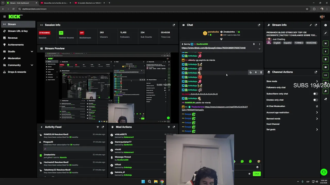This screenshot has width=330, height=185.
Task: Open File Explorer from the taskbar
Action: pos(156,182)
